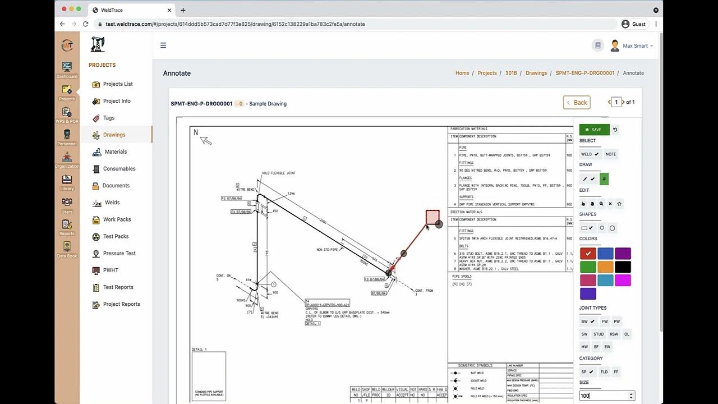Click the page number input box
718x404 pixels.
(x=616, y=102)
